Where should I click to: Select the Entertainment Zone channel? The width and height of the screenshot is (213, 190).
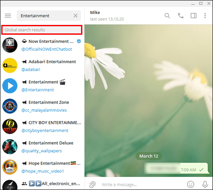[42, 106]
